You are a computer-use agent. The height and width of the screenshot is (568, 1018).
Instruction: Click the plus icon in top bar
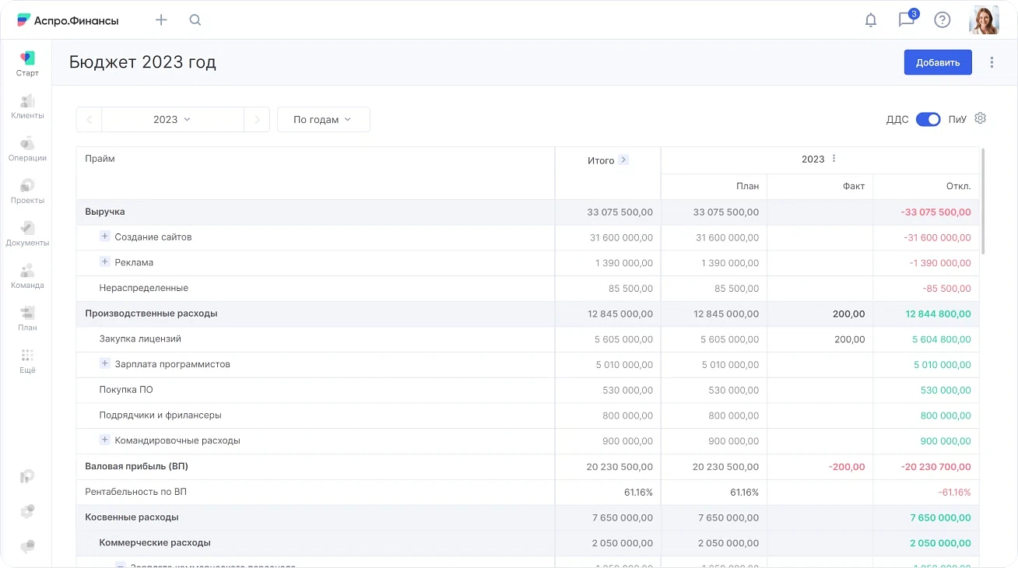[161, 20]
